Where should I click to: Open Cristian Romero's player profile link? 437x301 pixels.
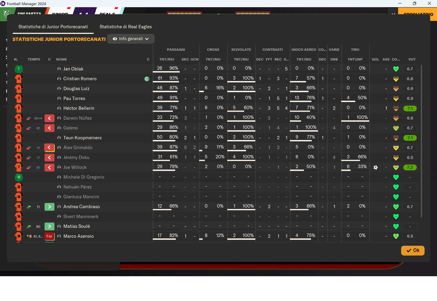[x=80, y=79]
